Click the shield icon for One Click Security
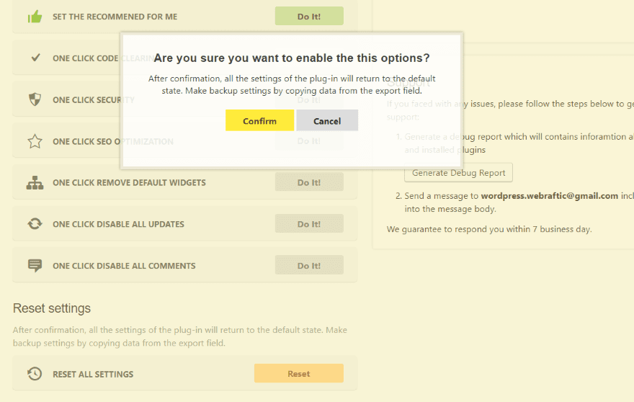Viewport: 634px width, 402px height. (x=35, y=99)
